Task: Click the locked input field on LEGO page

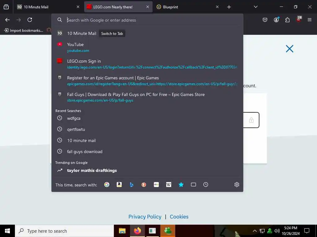Action: click(251, 120)
